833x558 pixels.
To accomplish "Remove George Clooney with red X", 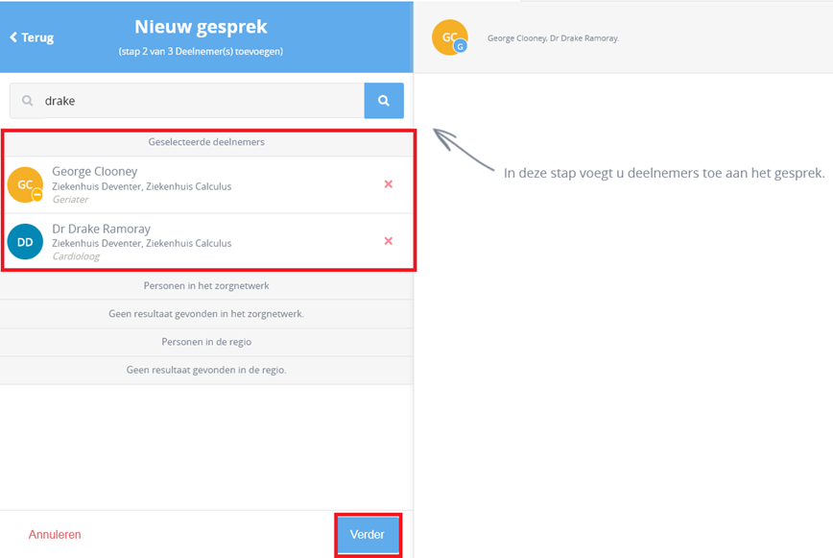I will pyautogui.click(x=389, y=183).
